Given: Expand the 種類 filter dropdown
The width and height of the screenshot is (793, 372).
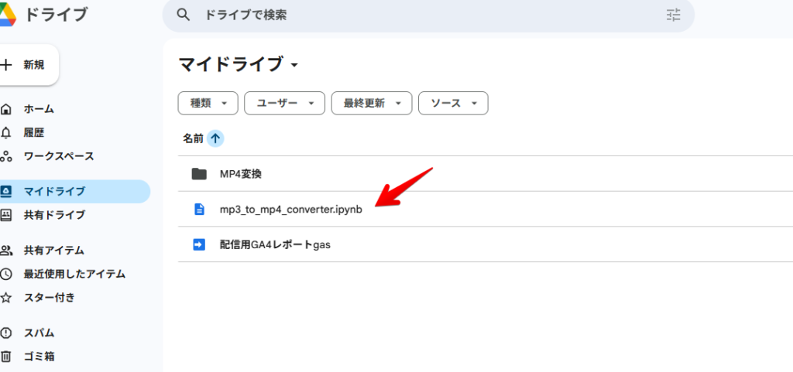Looking at the screenshot, I should [x=208, y=104].
